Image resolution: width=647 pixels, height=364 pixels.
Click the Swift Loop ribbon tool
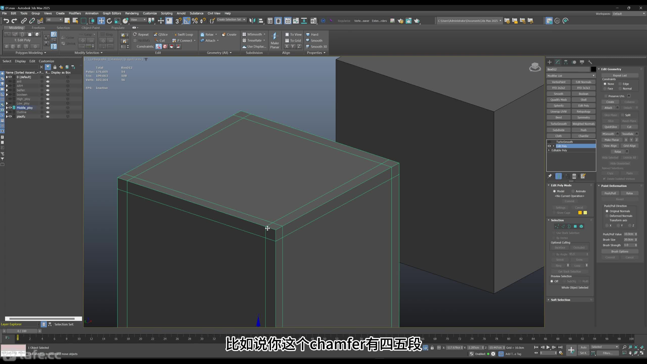tap(182, 34)
